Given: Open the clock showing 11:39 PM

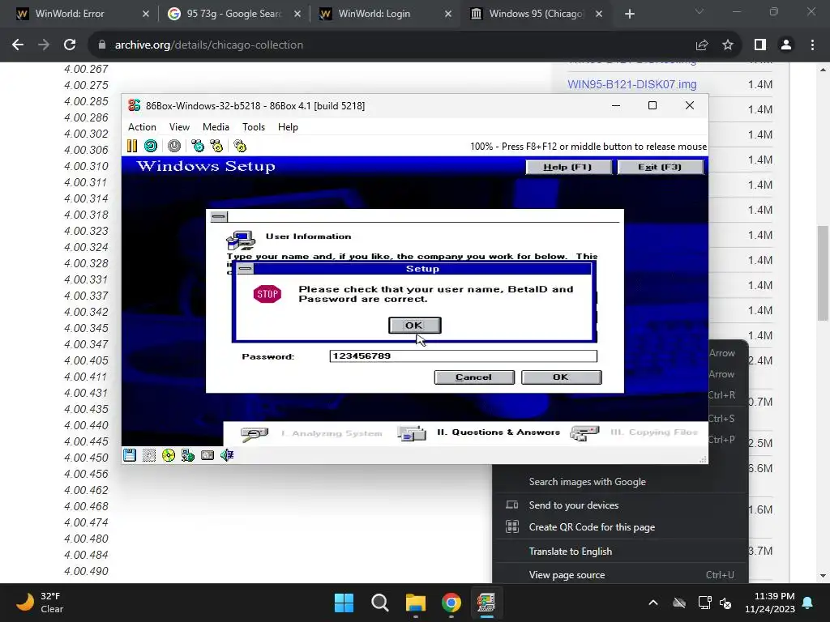Looking at the screenshot, I should pyautogui.click(x=770, y=603).
